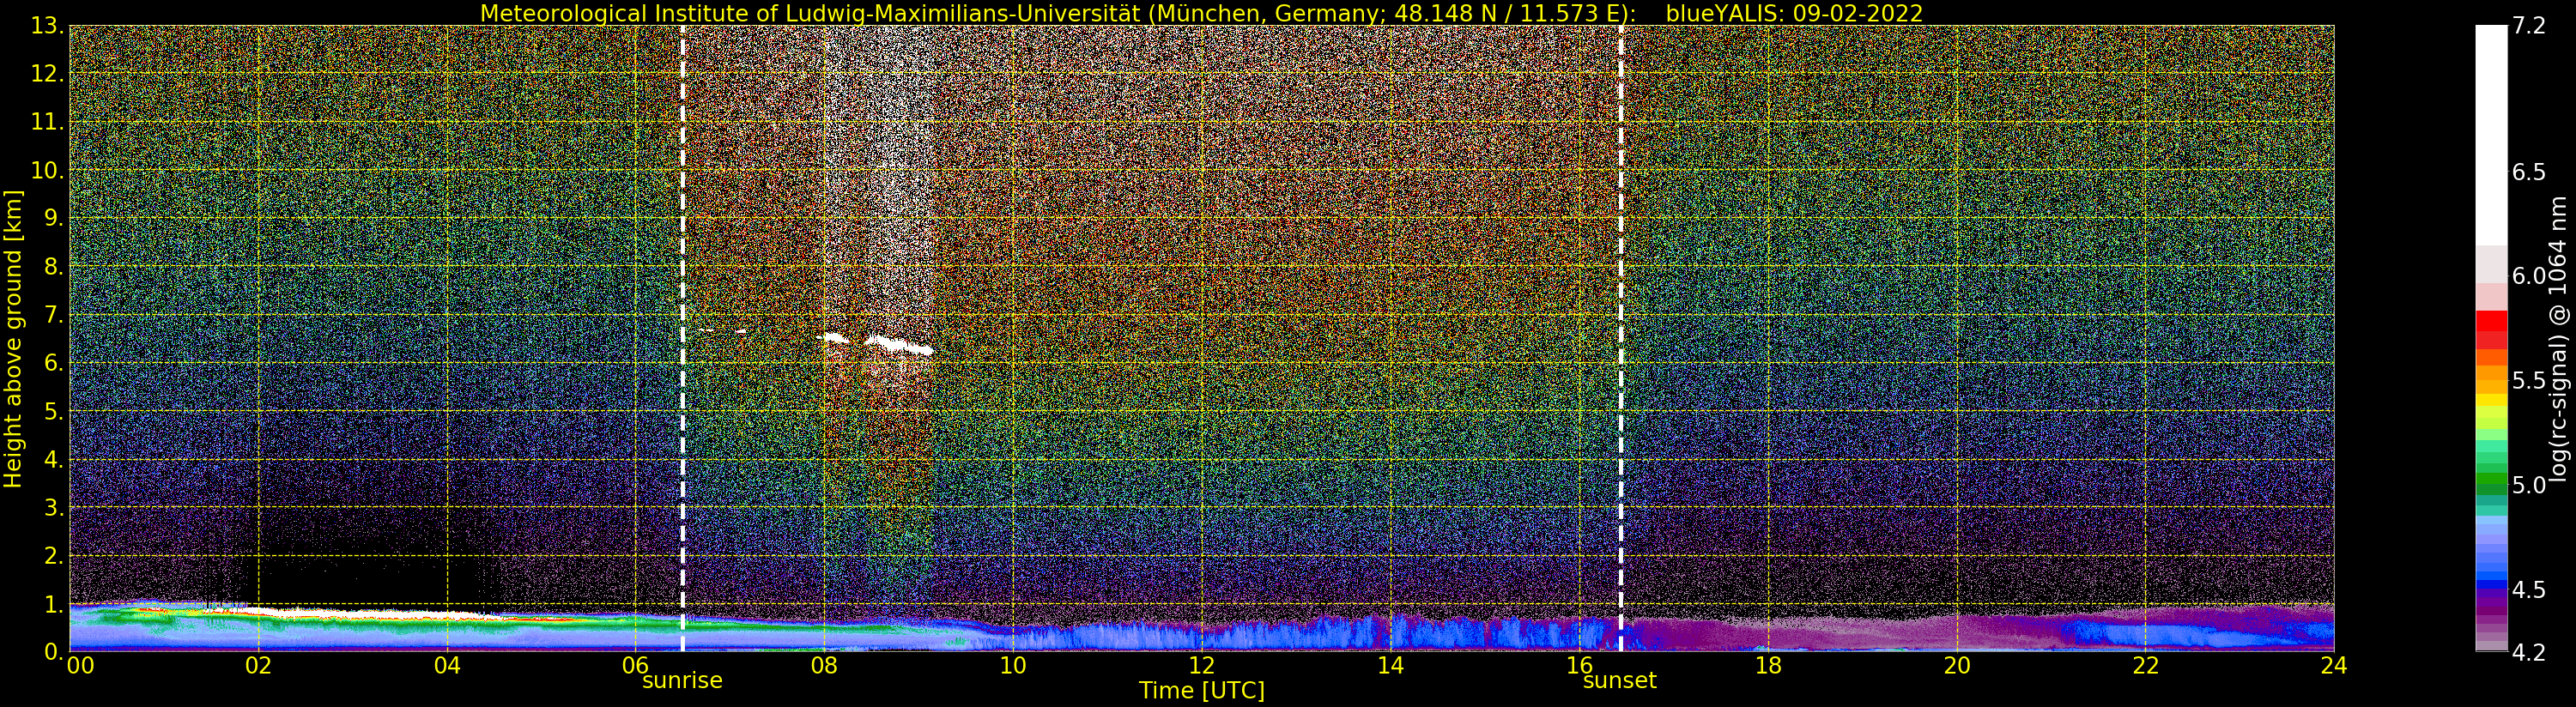Click the '0.' height axis tick label
This screenshot has height=707, width=2576.
tap(53, 652)
